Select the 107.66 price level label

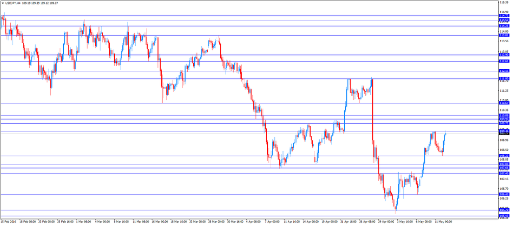point(503,167)
